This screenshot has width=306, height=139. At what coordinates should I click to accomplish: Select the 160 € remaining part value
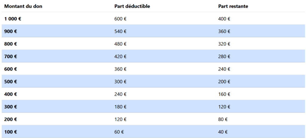click(x=224, y=94)
